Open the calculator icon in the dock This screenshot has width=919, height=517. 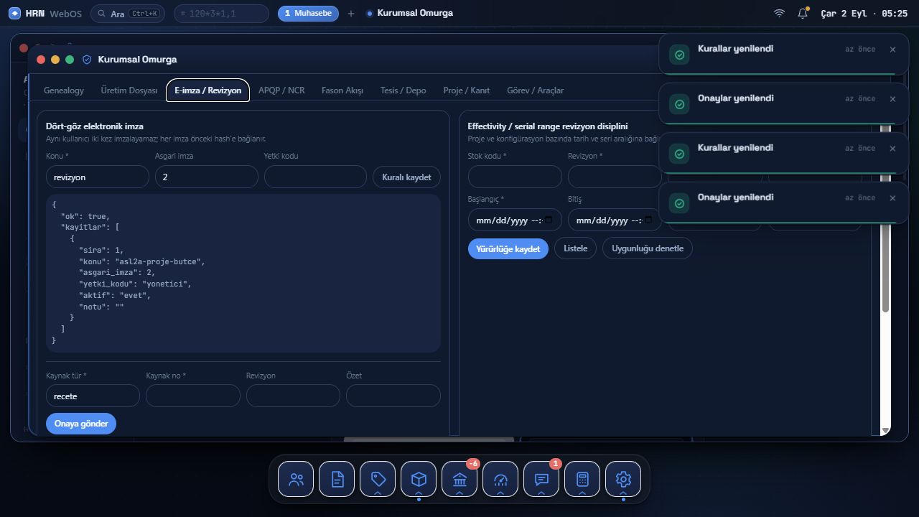click(582, 479)
